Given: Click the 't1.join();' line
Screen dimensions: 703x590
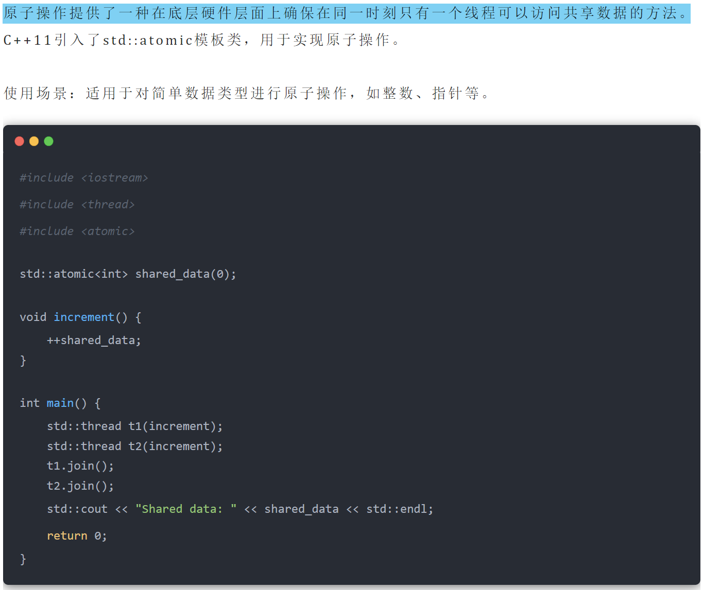Looking at the screenshot, I should click(80, 466).
